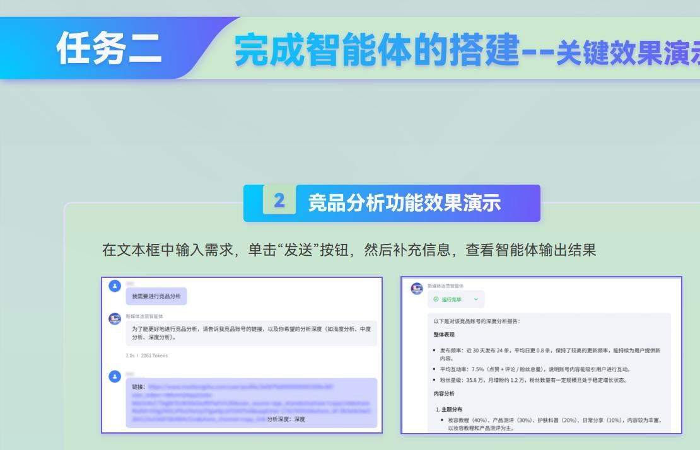This screenshot has width=700, height=450.
Task: Click the "分析深度：深度" text
Action: click(286, 419)
